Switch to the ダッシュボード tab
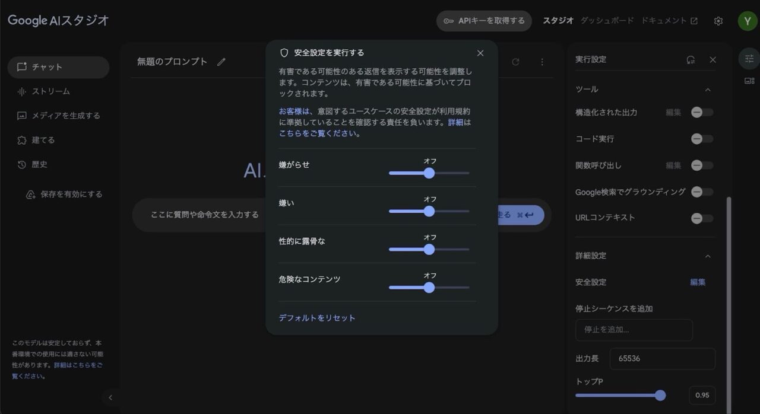The height and width of the screenshot is (414, 760). (607, 20)
